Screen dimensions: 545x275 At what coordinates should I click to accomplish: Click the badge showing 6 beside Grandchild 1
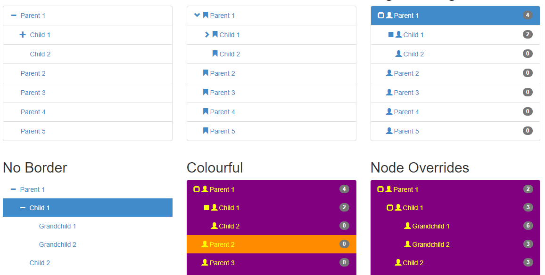click(528, 226)
